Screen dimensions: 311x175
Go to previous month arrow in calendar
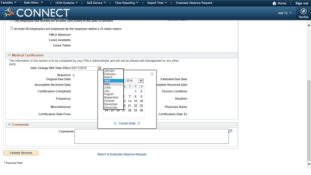click(x=115, y=123)
